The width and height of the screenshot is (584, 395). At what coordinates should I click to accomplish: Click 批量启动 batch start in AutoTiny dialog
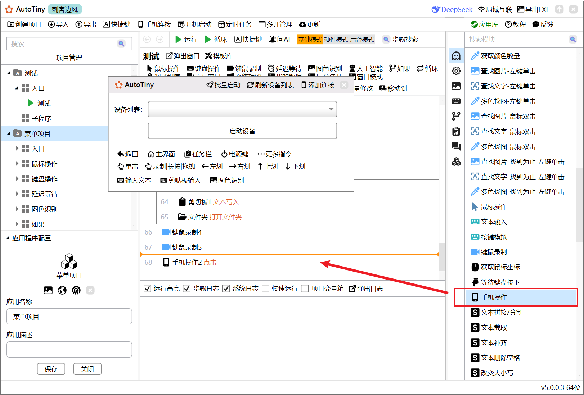[223, 85]
